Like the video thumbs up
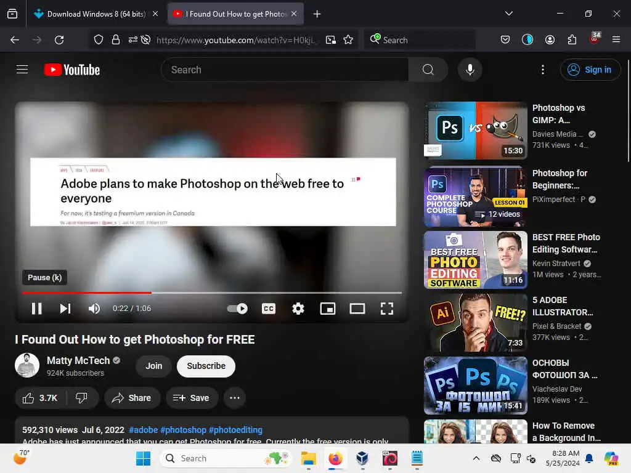Image resolution: width=631 pixels, height=473 pixels. 40,398
